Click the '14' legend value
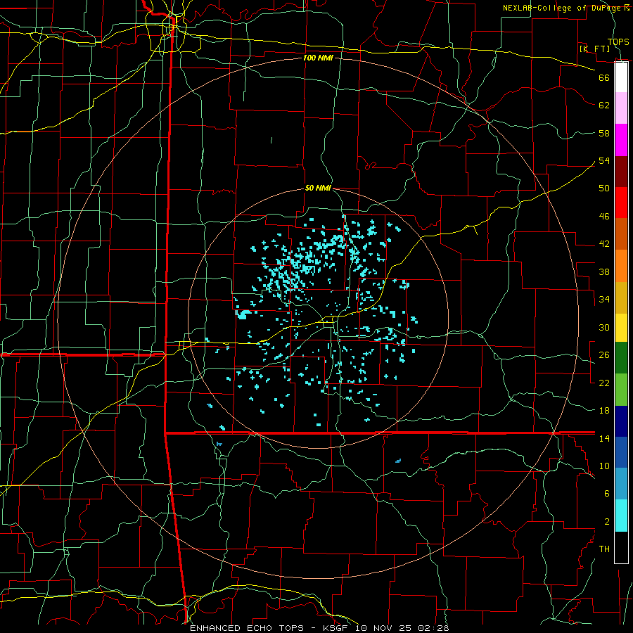The height and width of the screenshot is (633, 633). click(604, 438)
